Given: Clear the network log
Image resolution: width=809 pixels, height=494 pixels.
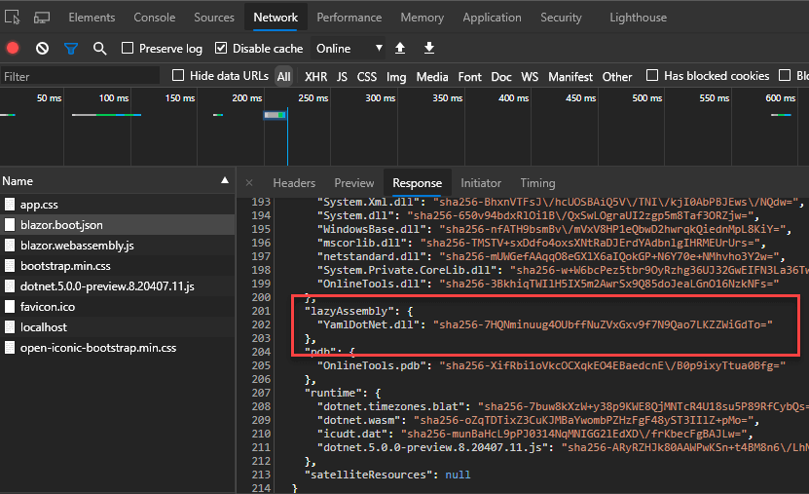Looking at the screenshot, I should tap(42, 48).
